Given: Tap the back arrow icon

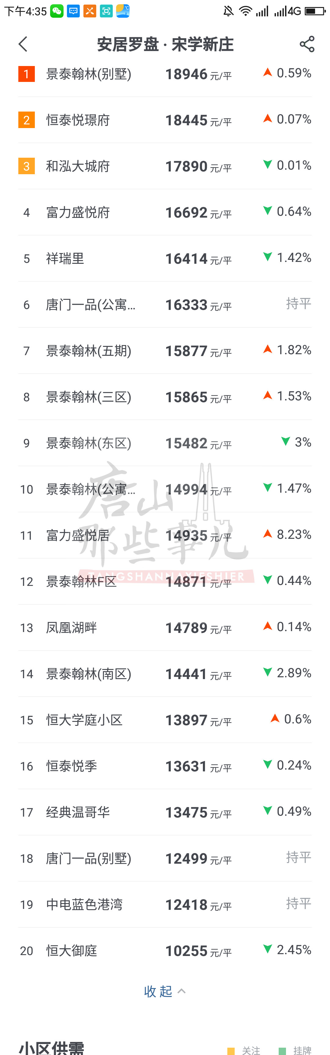Looking at the screenshot, I should coord(23,44).
